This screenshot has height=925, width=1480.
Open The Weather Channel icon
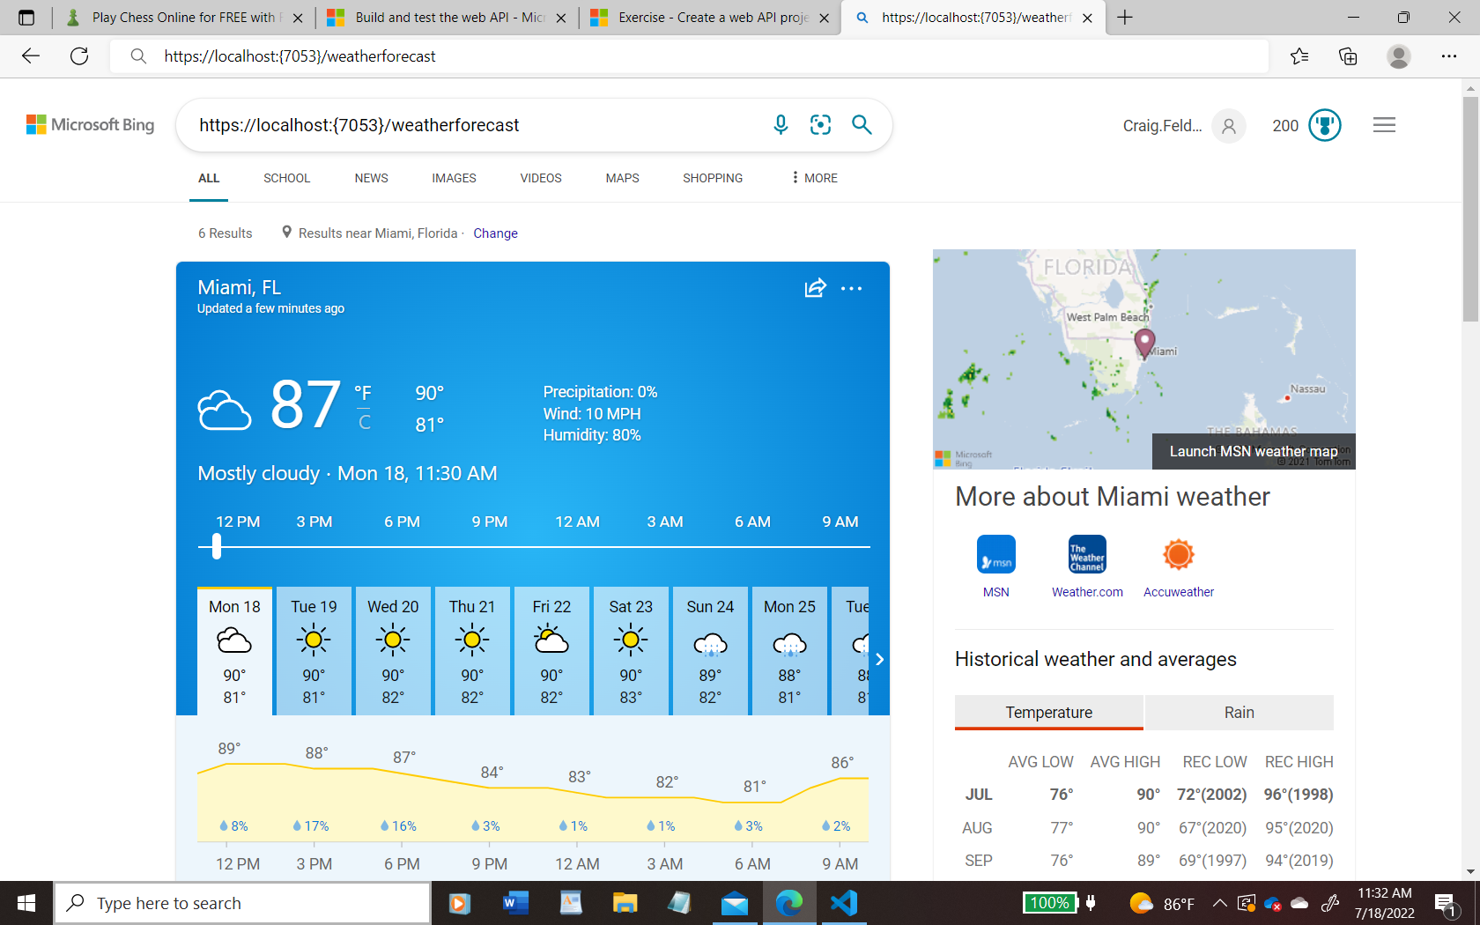click(1087, 555)
